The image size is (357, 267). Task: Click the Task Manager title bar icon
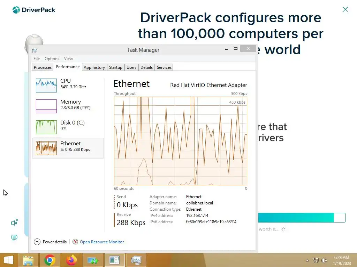[35, 50]
